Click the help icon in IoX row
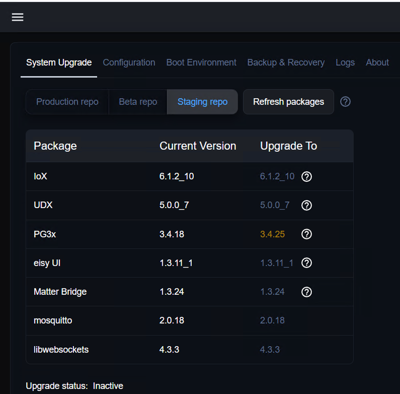The image size is (400, 394). 307,177
